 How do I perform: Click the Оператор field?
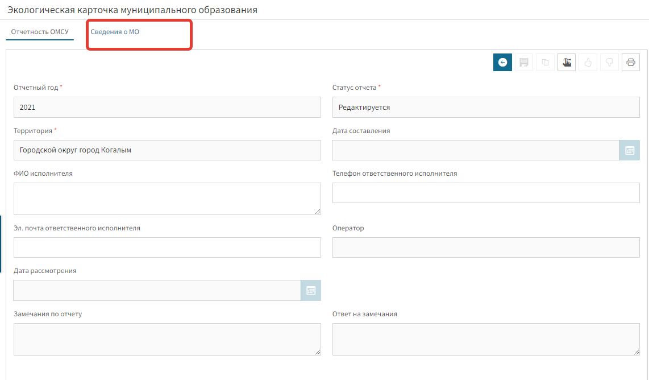point(486,248)
